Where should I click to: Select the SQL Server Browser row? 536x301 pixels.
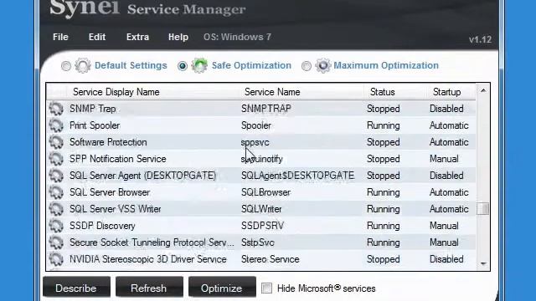tap(260, 192)
